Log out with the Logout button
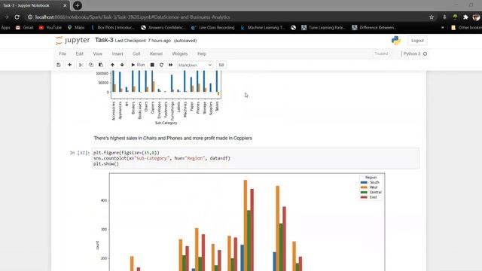Viewport: 482px width, 271px height. click(417, 41)
